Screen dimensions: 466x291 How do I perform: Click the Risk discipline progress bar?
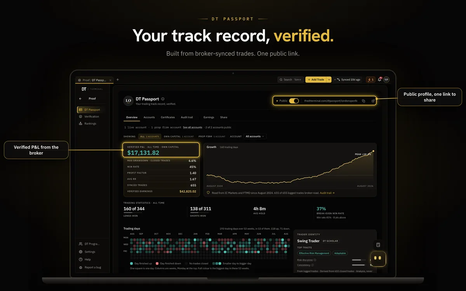point(359,260)
